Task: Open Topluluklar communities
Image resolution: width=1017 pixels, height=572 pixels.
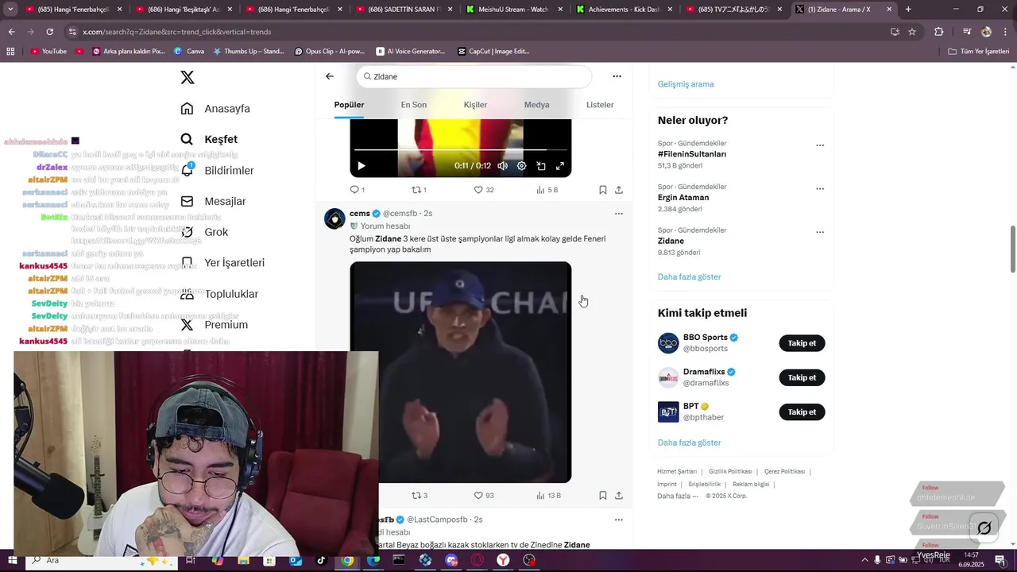Action: pos(219,294)
